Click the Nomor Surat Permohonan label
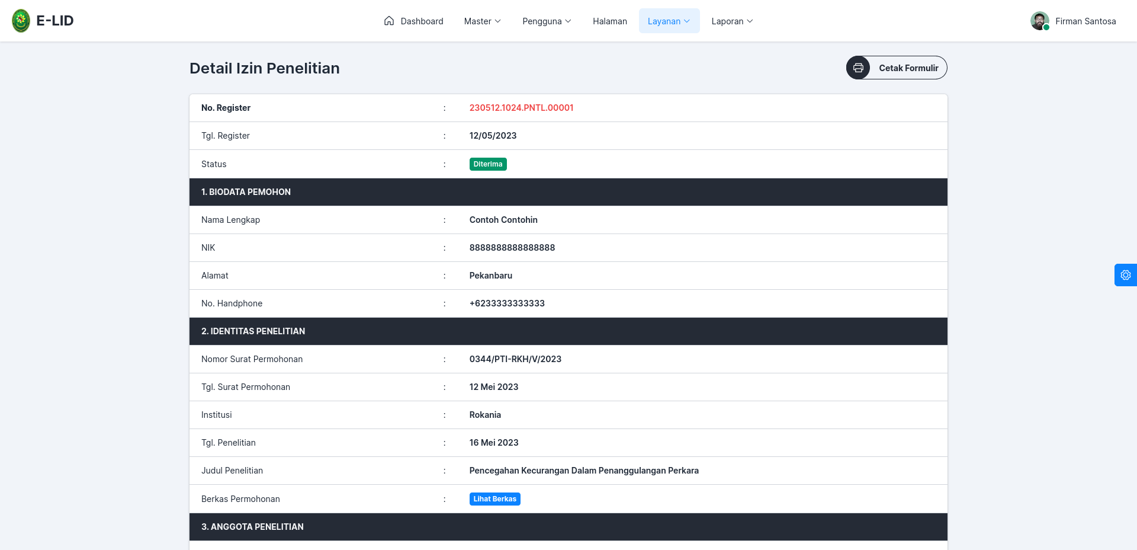This screenshot has height=550, width=1137. 252,359
